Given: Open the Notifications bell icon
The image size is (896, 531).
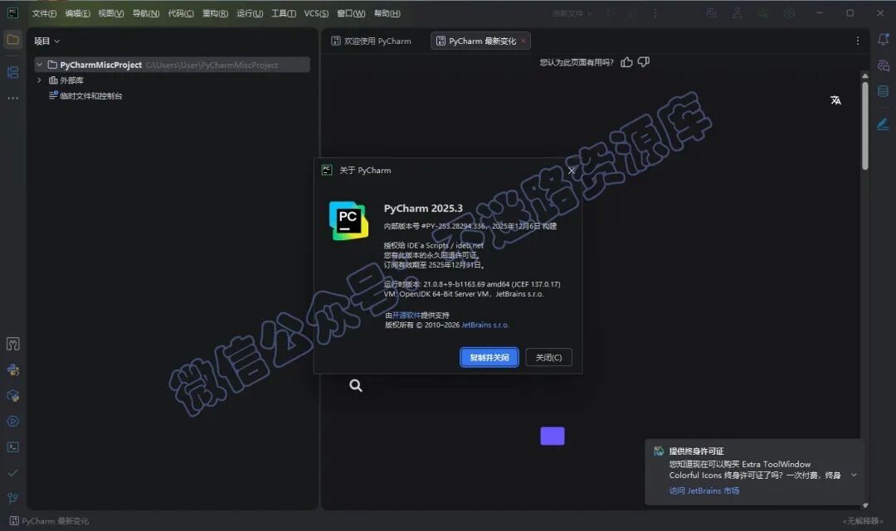Looking at the screenshot, I should tap(883, 40).
